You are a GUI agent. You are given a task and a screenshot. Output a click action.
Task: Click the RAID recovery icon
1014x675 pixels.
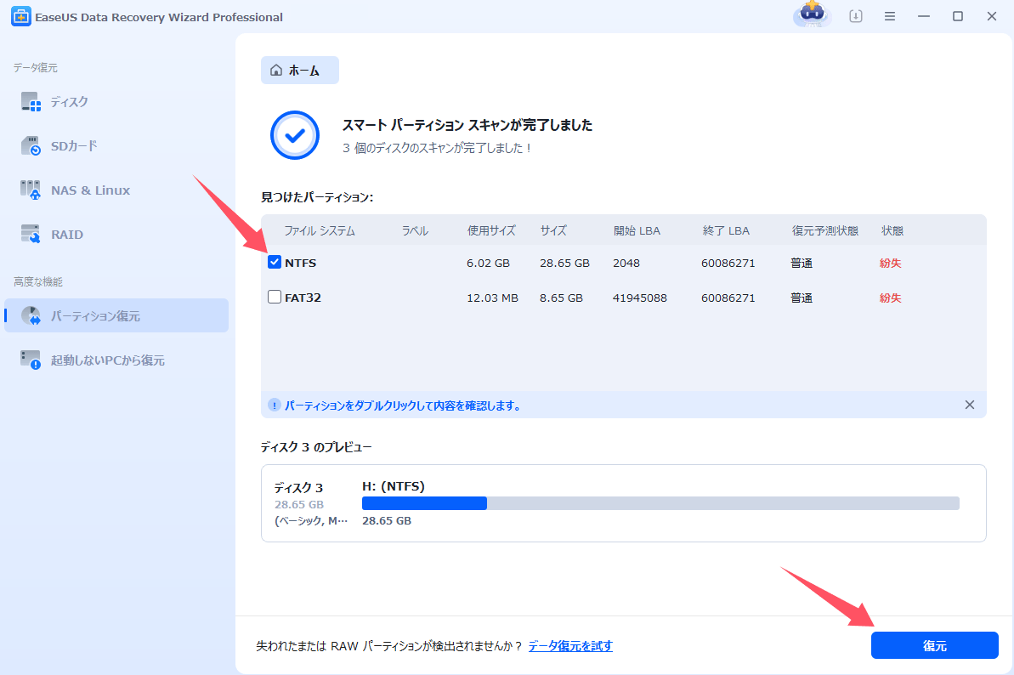click(31, 235)
